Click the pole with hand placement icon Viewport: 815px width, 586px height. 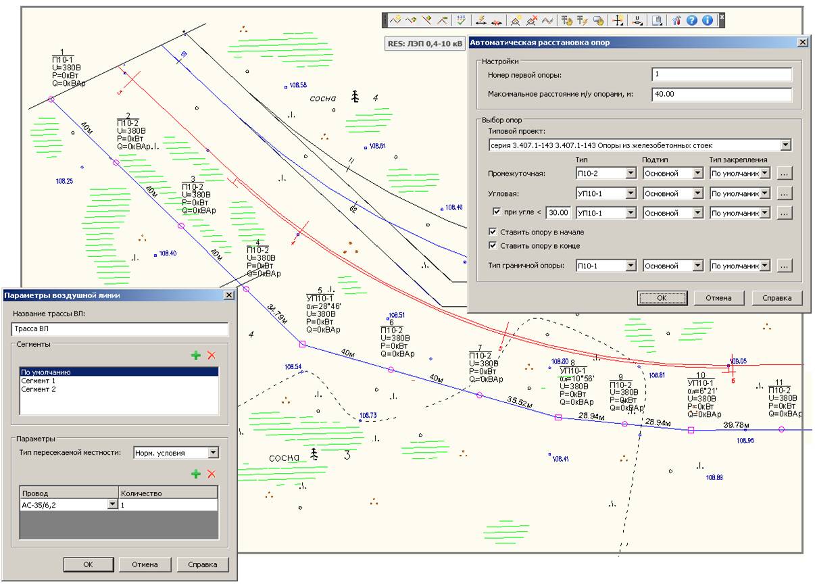pyautogui.click(x=567, y=20)
